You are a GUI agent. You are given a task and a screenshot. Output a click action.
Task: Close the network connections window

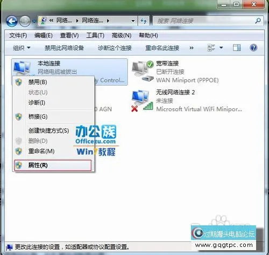[253, 4]
